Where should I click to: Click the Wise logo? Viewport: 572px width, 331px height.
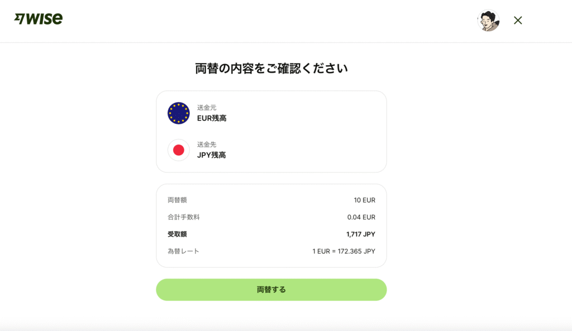click(x=39, y=18)
